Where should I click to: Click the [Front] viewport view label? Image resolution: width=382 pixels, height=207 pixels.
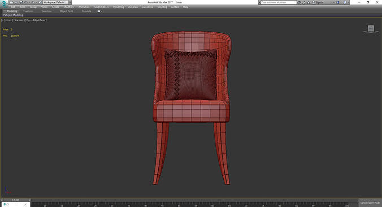click(9, 20)
